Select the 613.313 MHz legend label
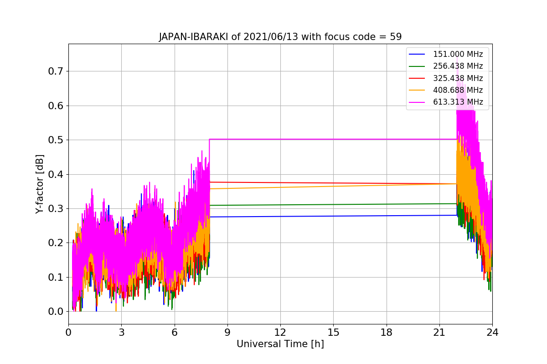Screen dimensions: 547x364 coord(458,102)
